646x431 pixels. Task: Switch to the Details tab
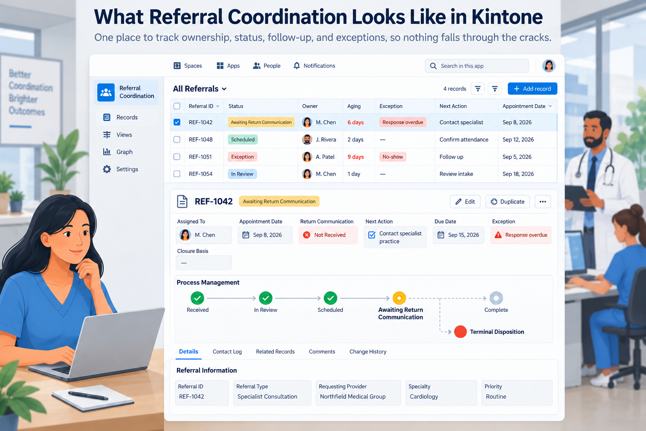click(188, 351)
